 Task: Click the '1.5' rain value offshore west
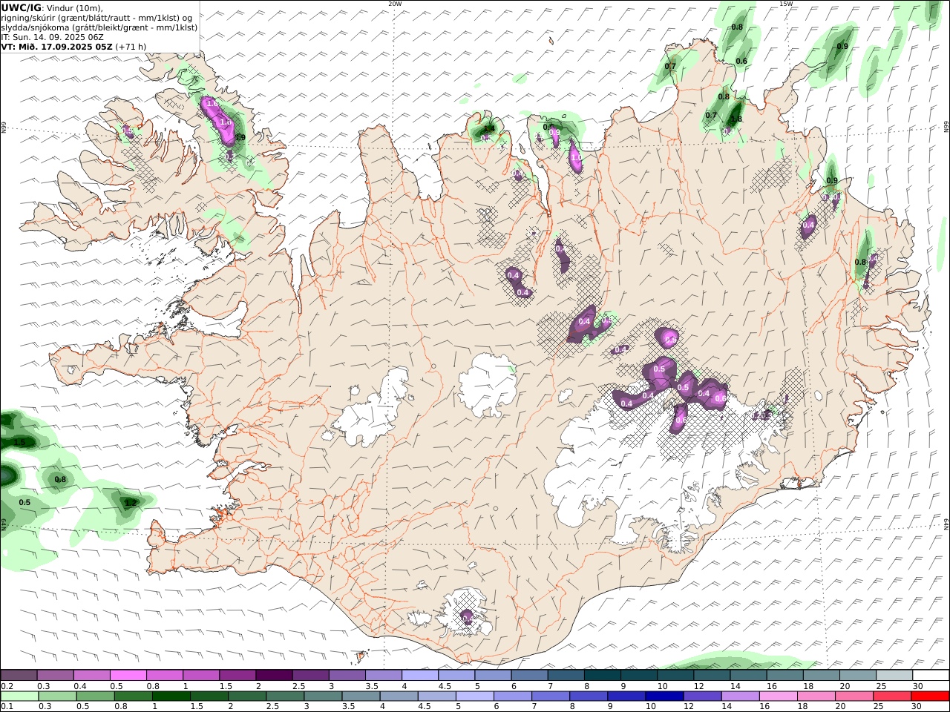(19, 443)
